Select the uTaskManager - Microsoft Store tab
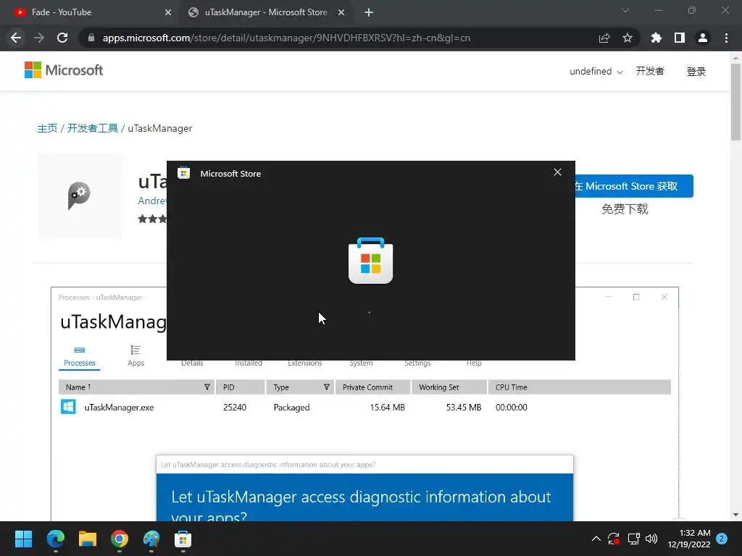The height and width of the screenshot is (556, 742). (265, 12)
